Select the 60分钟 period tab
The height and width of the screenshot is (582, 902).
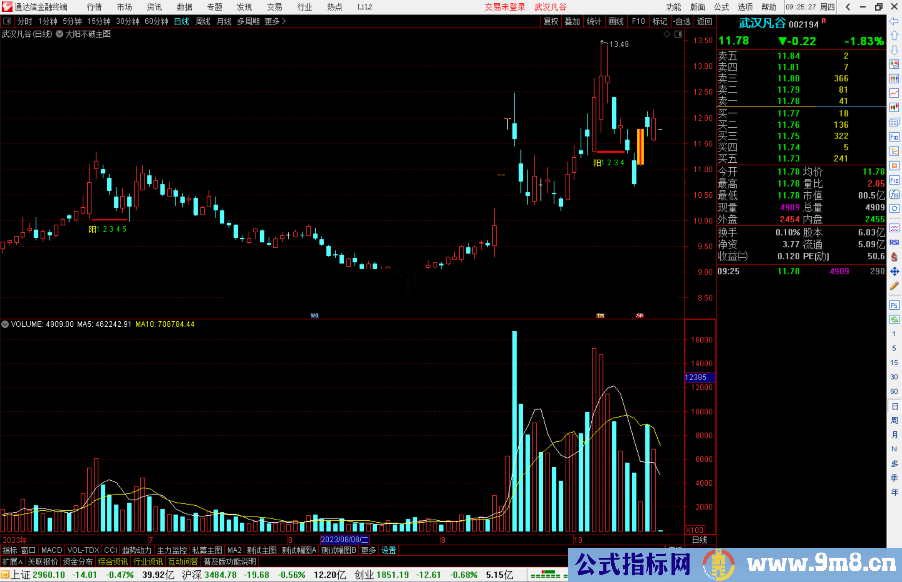pyautogui.click(x=156, y=21)
